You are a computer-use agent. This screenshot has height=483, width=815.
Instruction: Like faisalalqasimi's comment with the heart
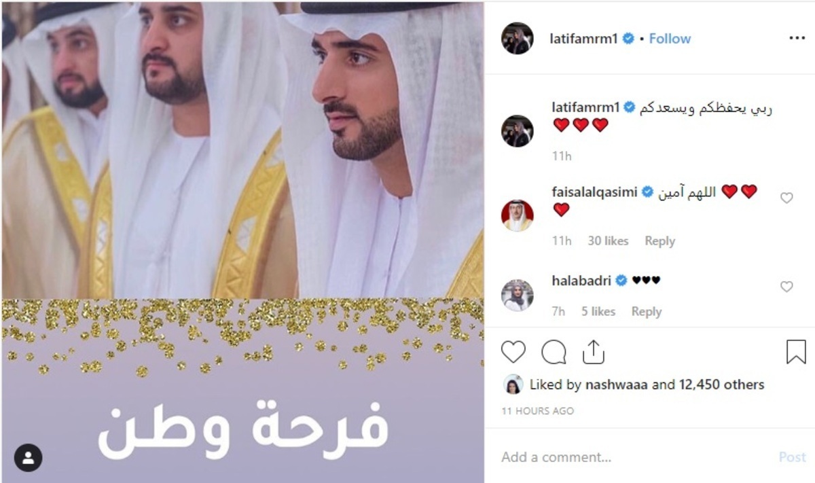786,198
